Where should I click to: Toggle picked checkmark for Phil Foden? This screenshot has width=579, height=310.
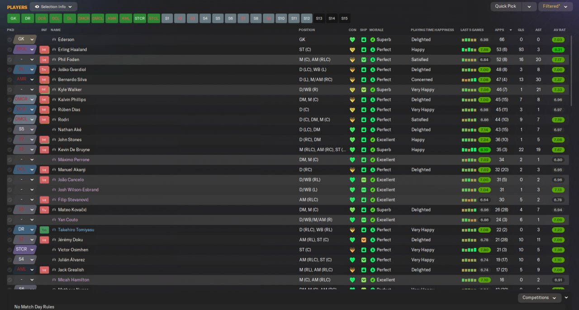pos(9,60)
